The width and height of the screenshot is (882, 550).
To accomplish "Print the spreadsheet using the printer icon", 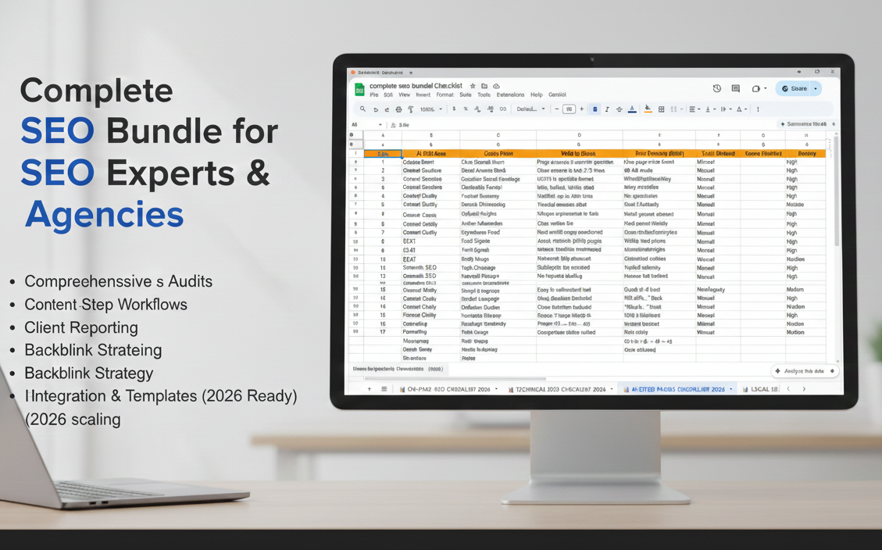I will [398, 109].
